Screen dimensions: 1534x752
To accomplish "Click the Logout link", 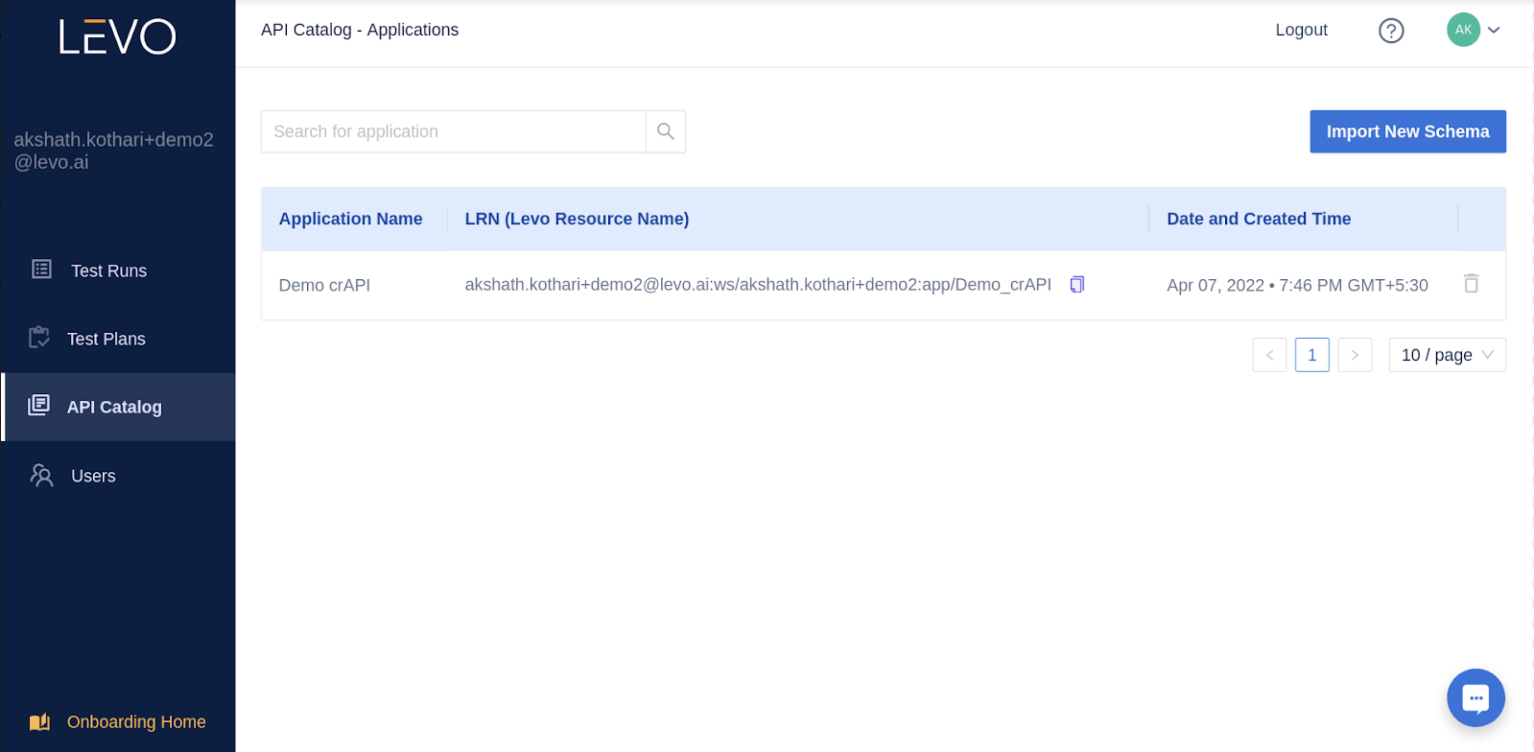I will (x=1301, y=30).
